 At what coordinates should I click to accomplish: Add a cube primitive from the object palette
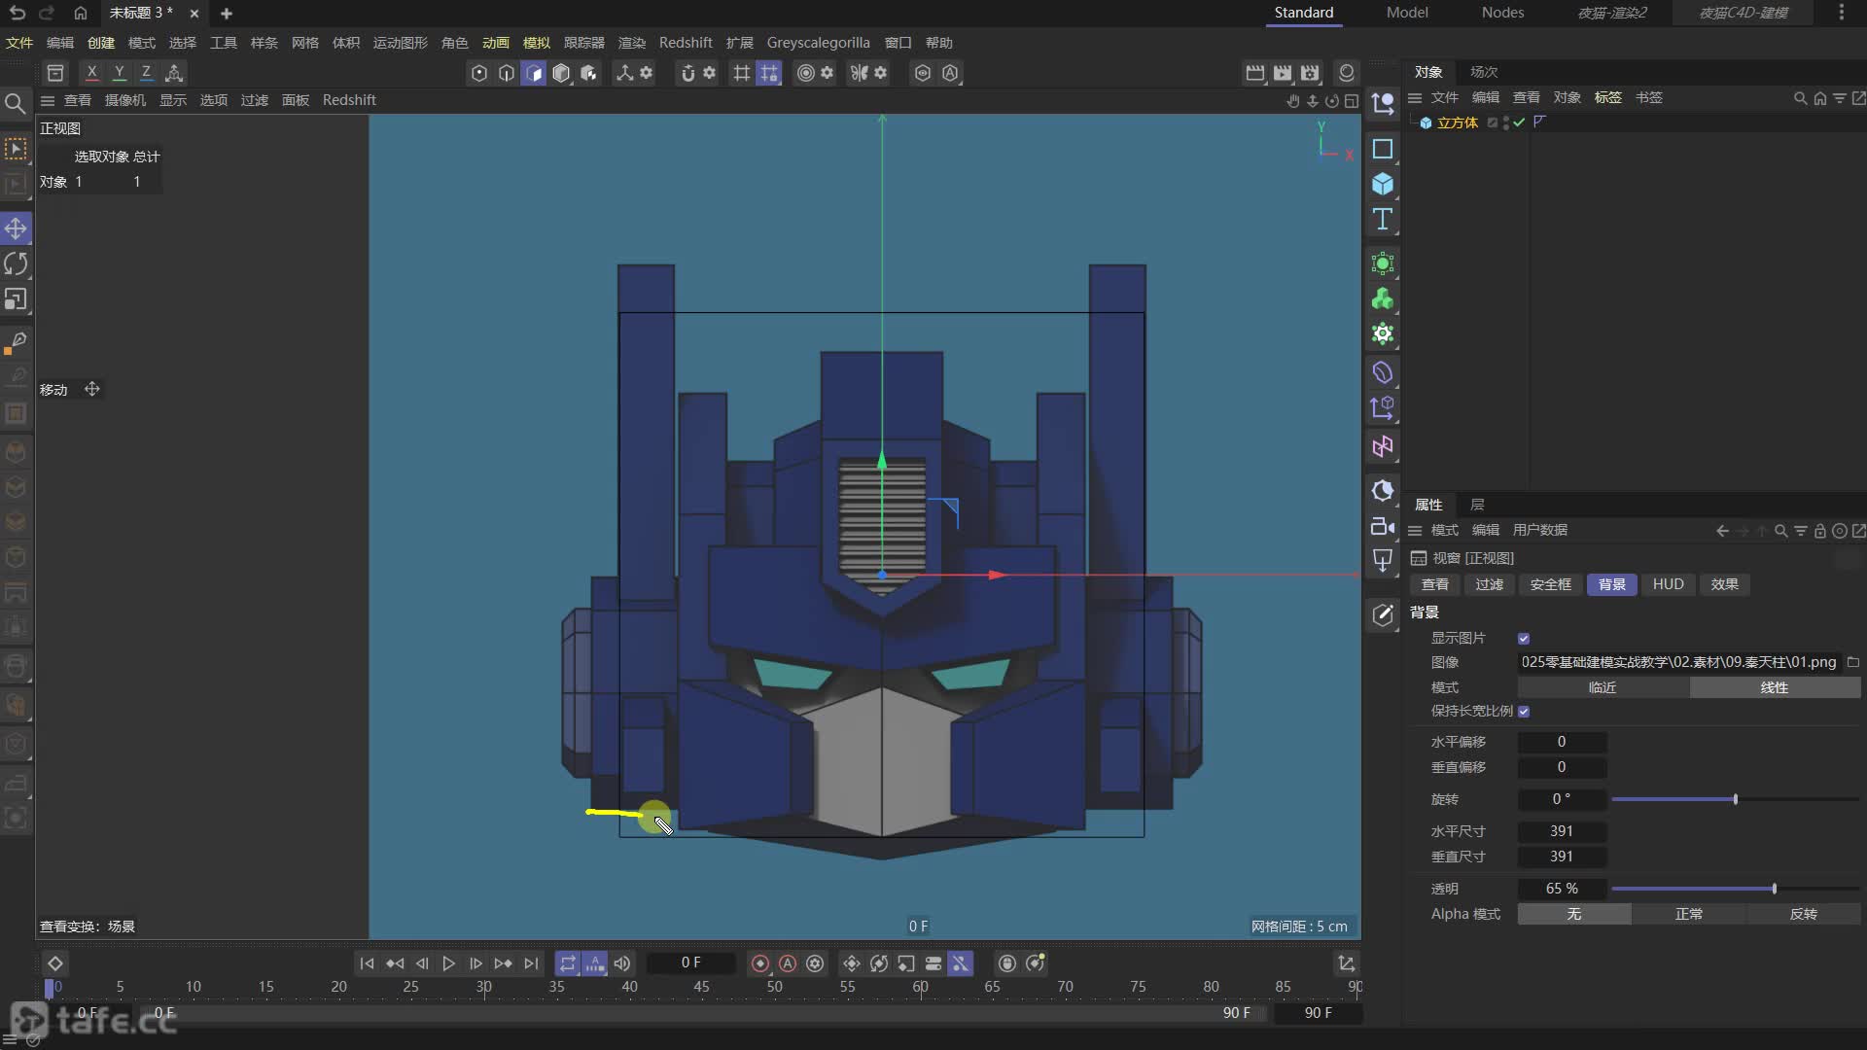coord(1382,184)
